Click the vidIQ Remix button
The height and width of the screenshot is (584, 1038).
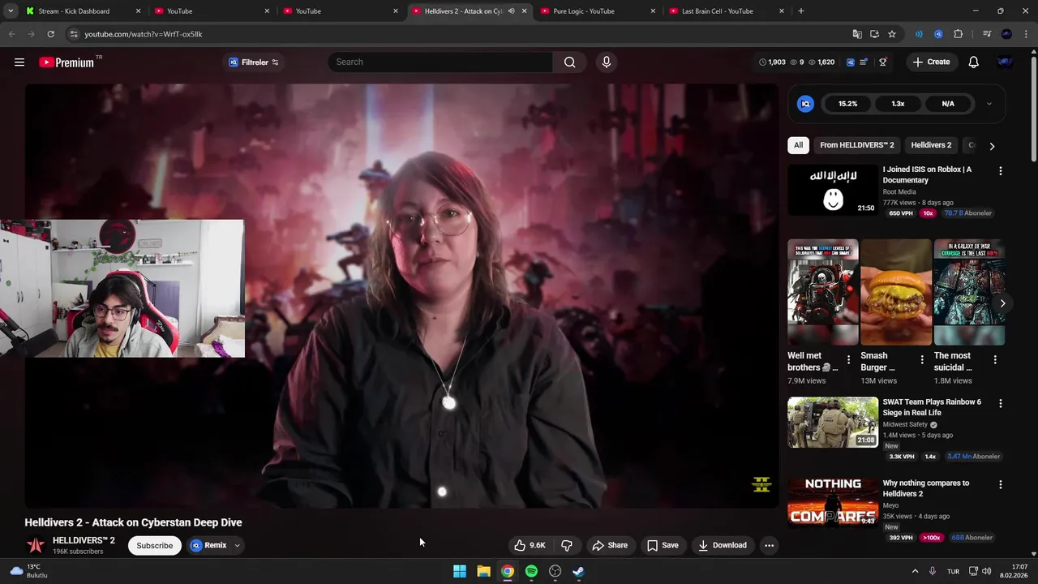click(x=208, y=545)
